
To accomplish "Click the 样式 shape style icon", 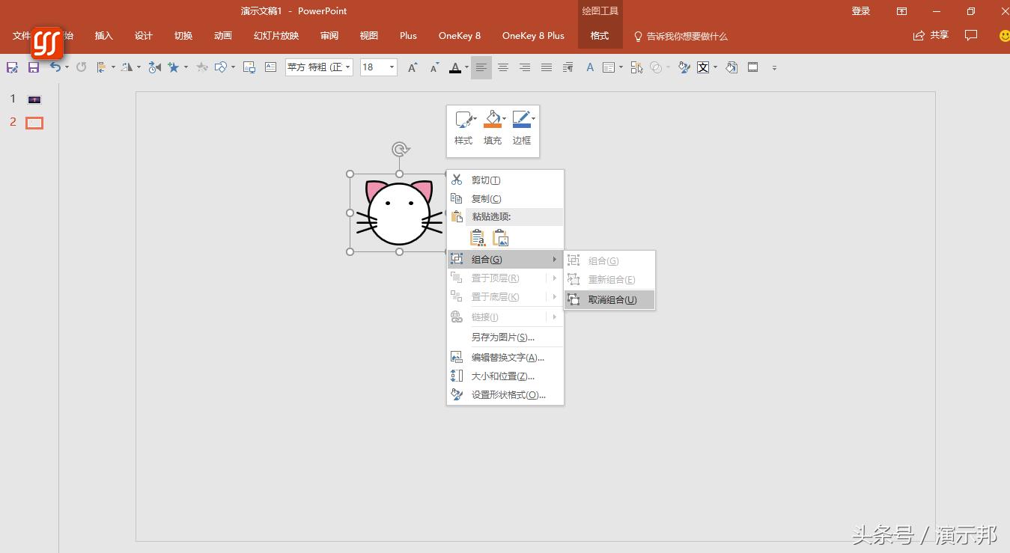I will point(463,120).
